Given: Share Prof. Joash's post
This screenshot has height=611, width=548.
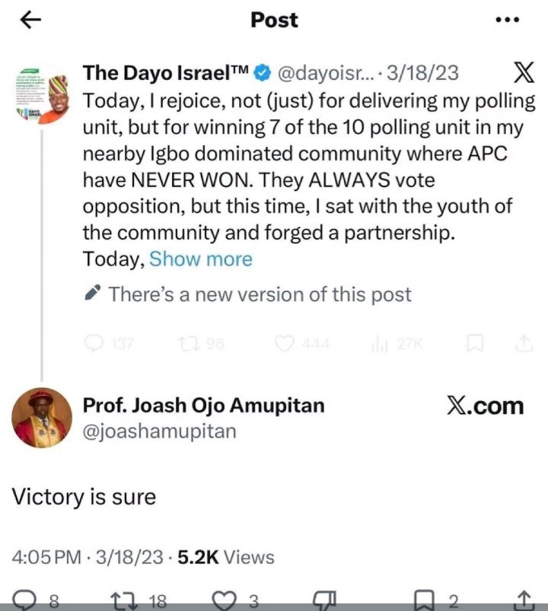Looking at the screenshot, I should tap(524, 600).
